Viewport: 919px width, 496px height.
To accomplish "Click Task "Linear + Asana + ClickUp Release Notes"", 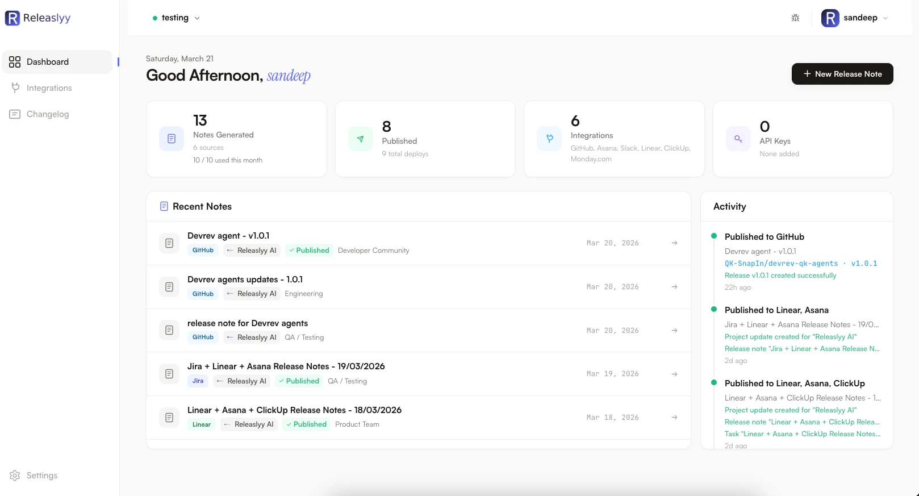I will [x=803, y=434].
